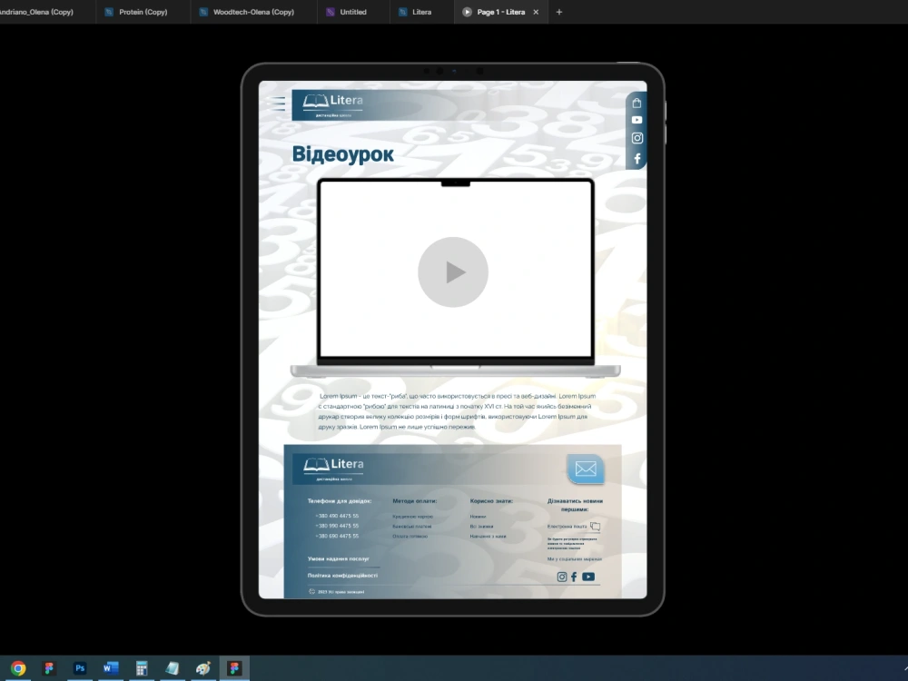Click the Навчання з нами footer link
This screenshot has width=908, height=681.
click(488, 537)
